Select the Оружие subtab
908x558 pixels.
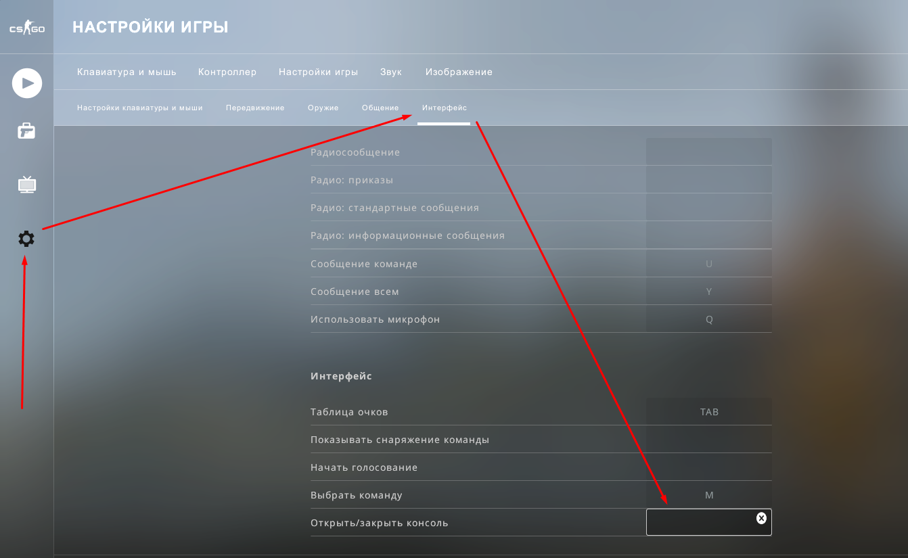[x=323, y=108]
